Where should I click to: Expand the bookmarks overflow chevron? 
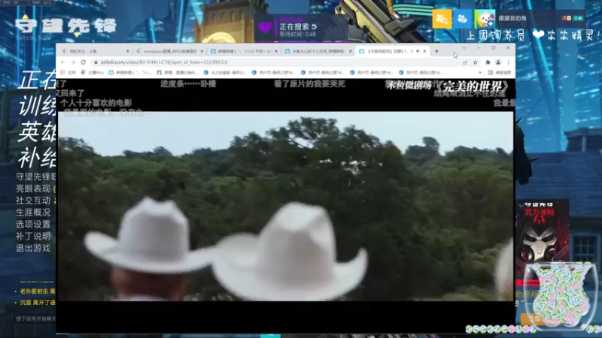[x=480, y=72]
